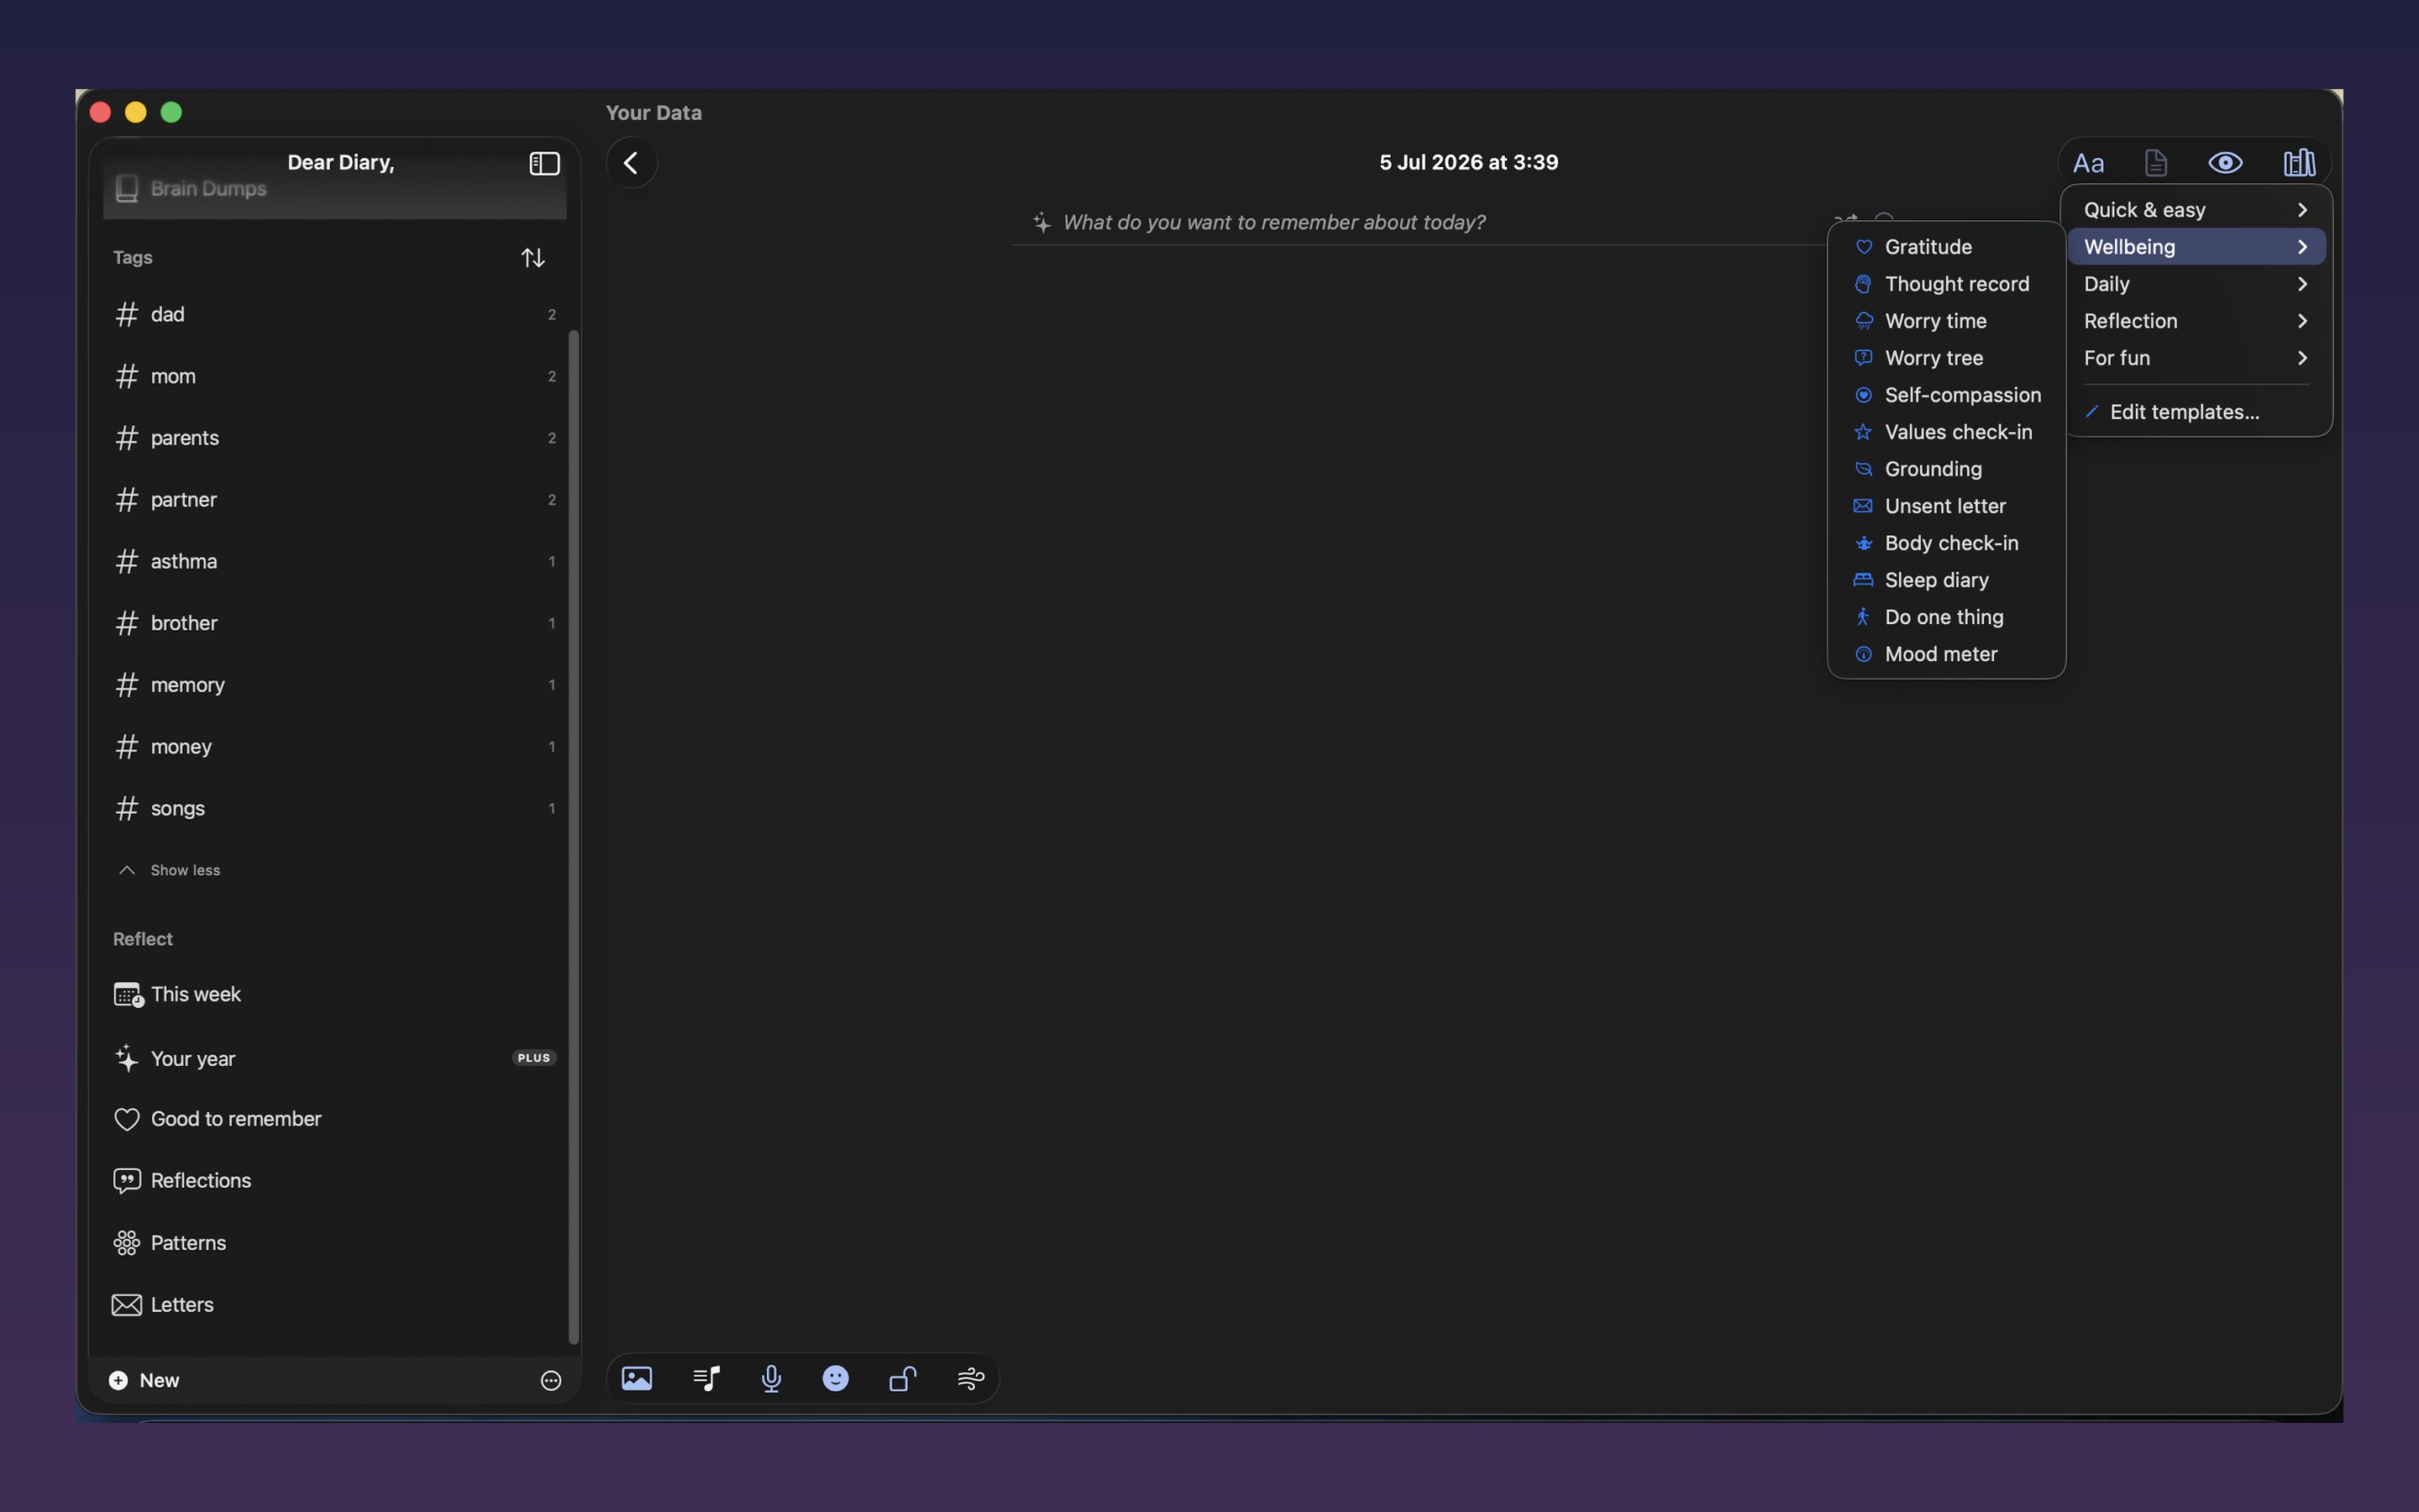This screenshot has height=1512, width=2419.
Task: Attach music with the music note icon
Action: (706, 1379)
